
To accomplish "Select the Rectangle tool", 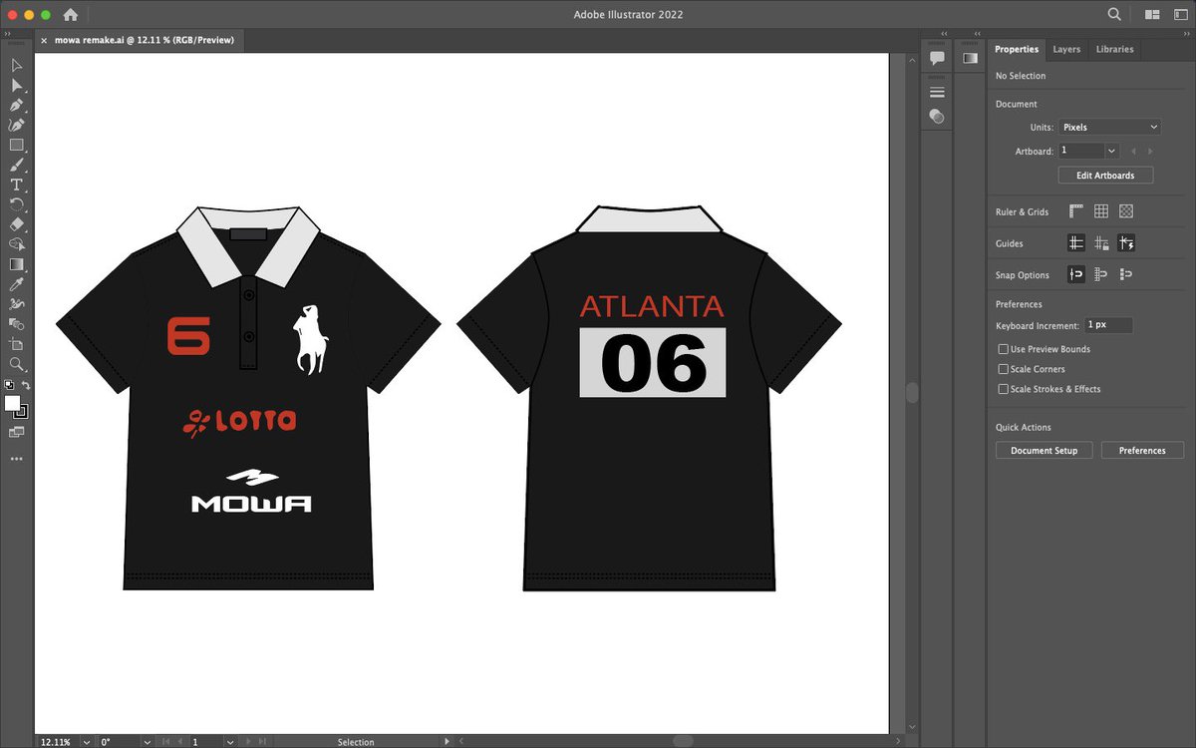I will coord(17,145).
